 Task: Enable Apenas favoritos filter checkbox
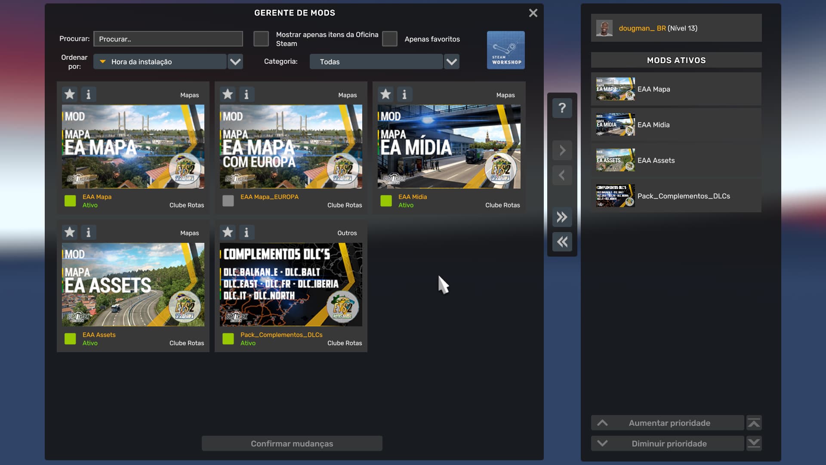[x=390, y=39]
